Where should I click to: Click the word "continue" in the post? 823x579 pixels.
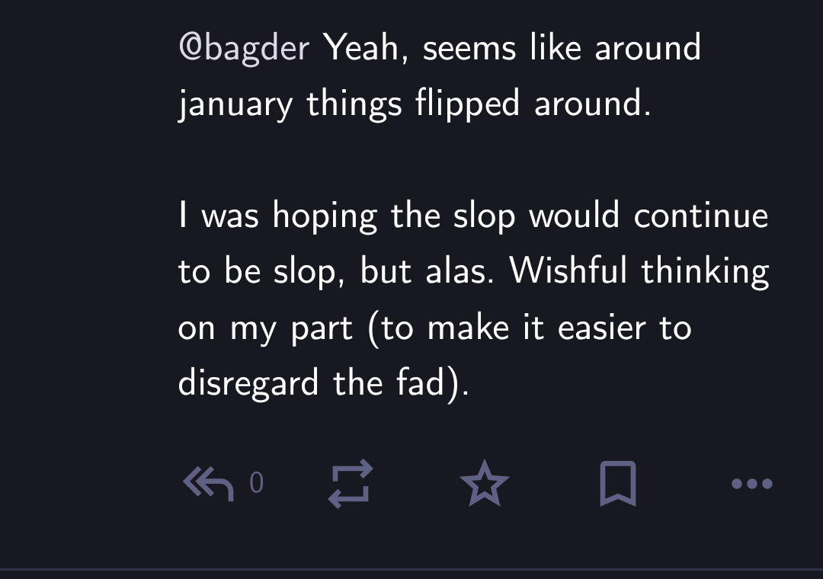pos(701,216)
